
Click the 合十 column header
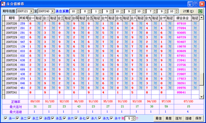click(x=163, y=18)
